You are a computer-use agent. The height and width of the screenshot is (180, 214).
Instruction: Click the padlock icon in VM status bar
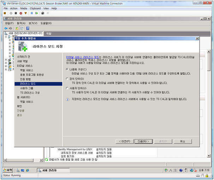(207, 175)
